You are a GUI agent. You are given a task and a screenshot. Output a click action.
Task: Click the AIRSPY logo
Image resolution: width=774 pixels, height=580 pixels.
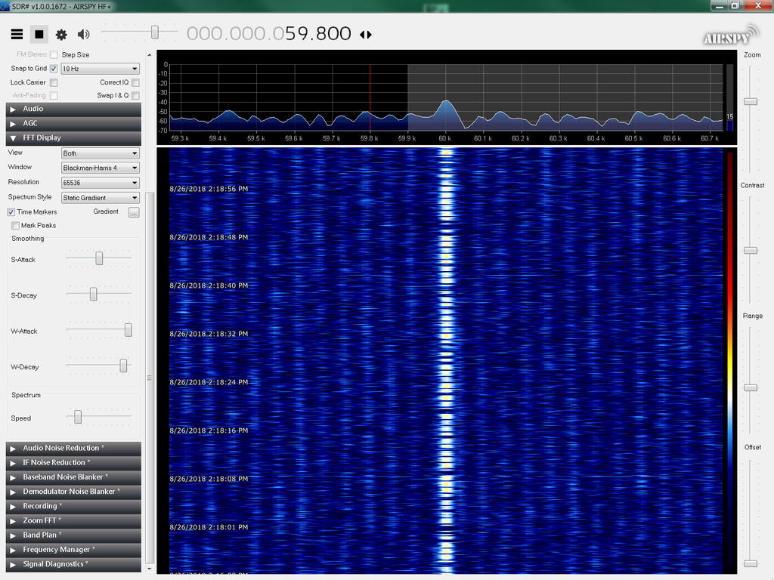coord(731,35)
